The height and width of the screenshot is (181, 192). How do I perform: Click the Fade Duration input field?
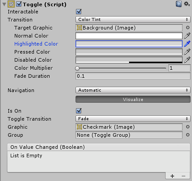[133, 76]
